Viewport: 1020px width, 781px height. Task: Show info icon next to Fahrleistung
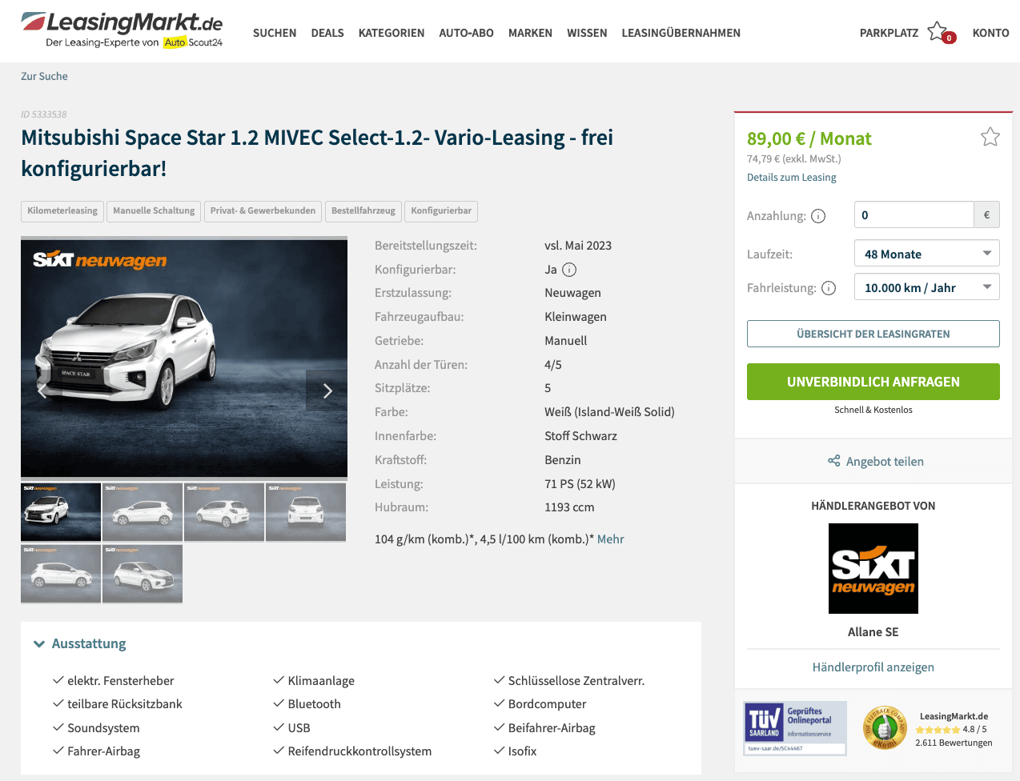pos(829,288)
